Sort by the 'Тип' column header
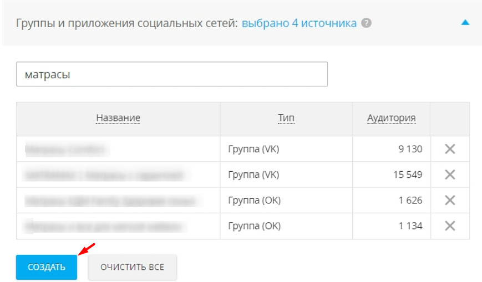482x282 pixels. click(286, 118)
